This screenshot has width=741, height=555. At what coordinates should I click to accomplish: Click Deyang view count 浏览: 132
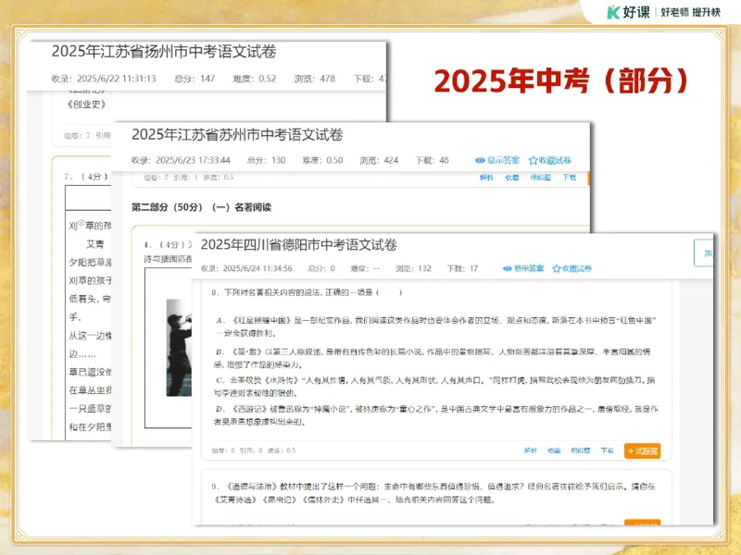[413, 268]
